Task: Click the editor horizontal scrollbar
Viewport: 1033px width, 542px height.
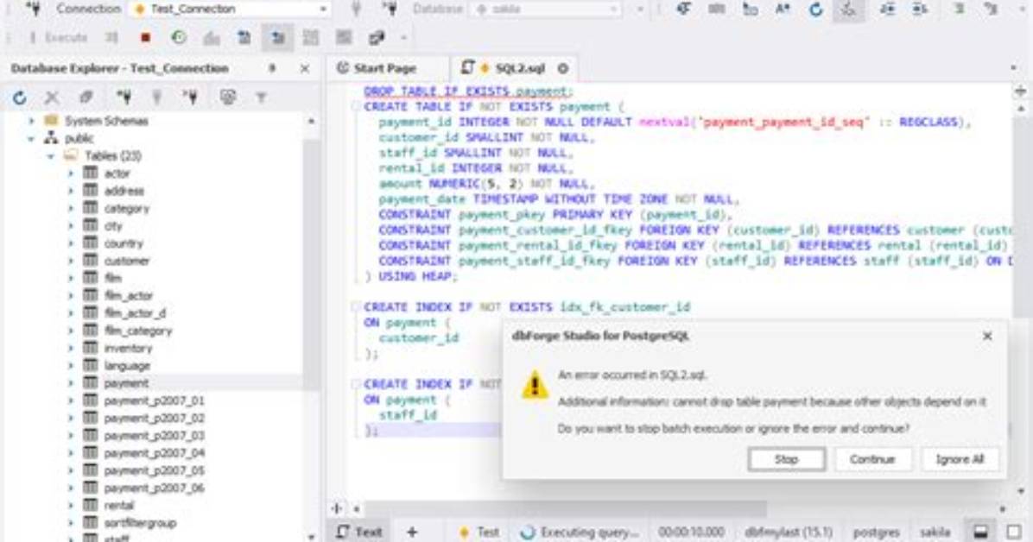Action: tap(565, 508)
